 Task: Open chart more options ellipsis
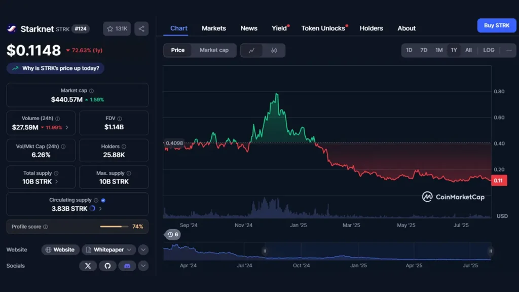click(509, 50)
